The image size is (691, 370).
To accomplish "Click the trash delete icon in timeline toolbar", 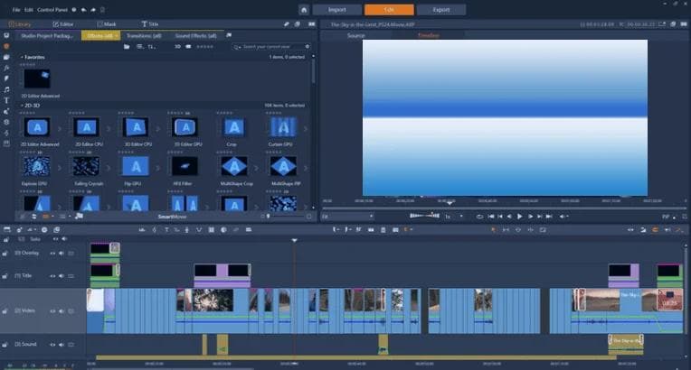I will 383,229.
